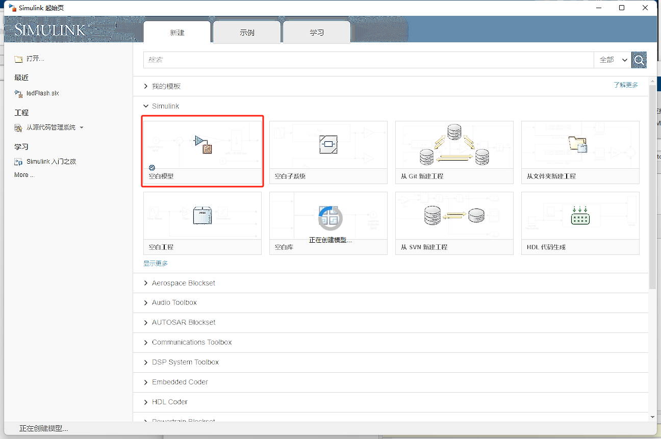Click the 最近 heading in sidebar

21,78
